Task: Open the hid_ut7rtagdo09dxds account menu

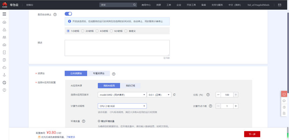Action: [259, 5]
